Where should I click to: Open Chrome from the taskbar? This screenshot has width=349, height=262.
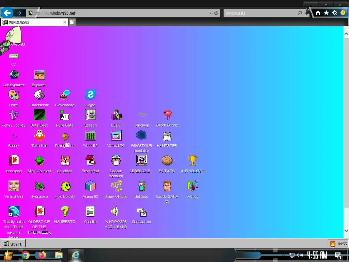26,255
